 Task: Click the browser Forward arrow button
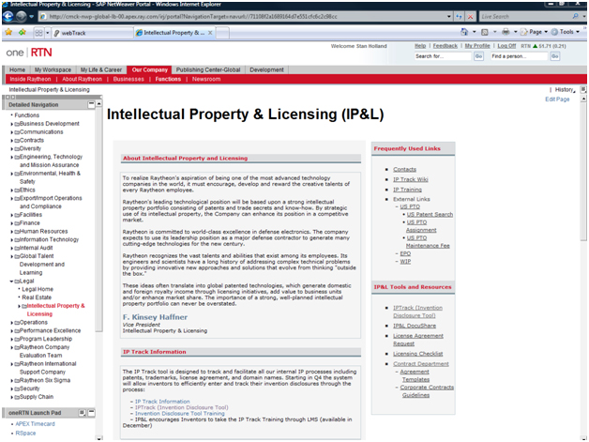click(x=21, y=16)
